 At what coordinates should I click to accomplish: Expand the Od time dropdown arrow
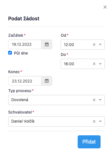pyautogui.click(x=100, y=45)
